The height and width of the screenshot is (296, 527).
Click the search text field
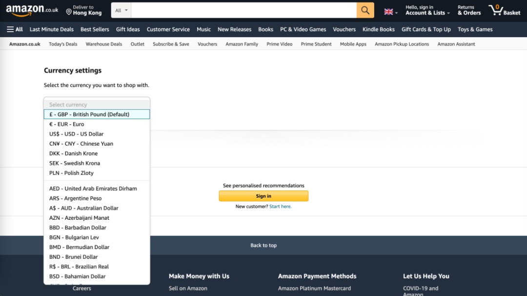tap(243, 10)
